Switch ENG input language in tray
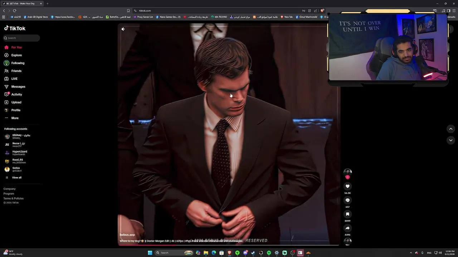This screenshot has width=458, height=257. pos(429,253)
